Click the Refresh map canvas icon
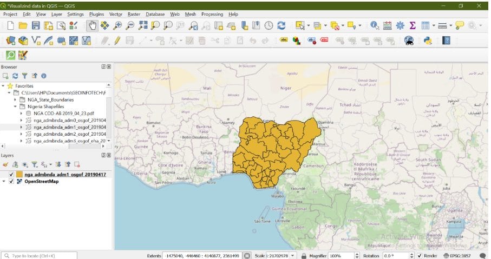This screenshot has width=491, height=259. click(x=281, y=25)
